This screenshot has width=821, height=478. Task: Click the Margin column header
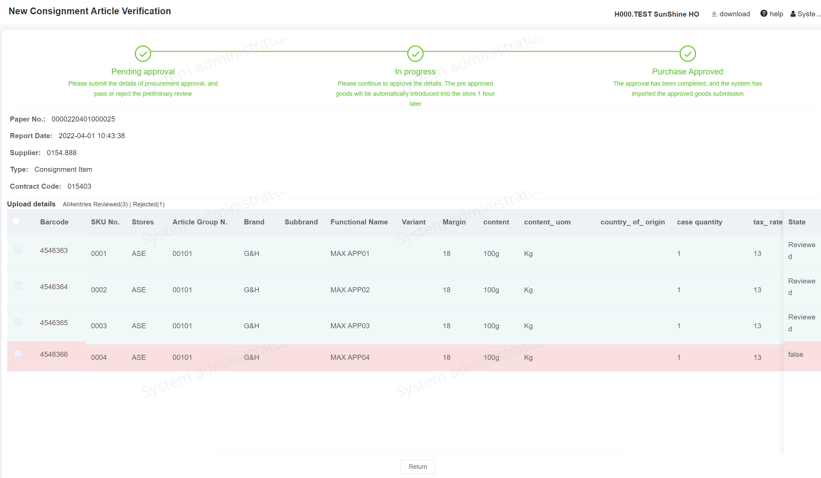click(x=454, y=222)
